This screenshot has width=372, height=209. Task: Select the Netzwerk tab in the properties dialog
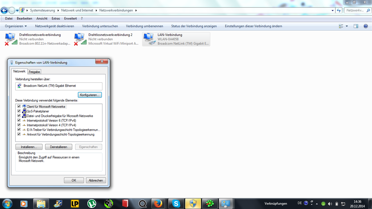[19, 71]
